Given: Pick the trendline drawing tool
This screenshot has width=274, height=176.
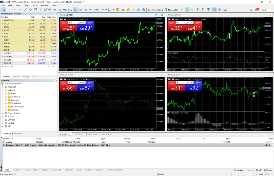Looking at the screenshot, I should point(25,10).
